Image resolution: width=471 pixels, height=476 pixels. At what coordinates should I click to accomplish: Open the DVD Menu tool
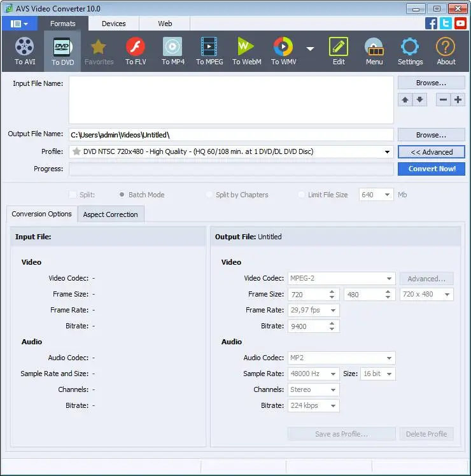click(374, 51)
